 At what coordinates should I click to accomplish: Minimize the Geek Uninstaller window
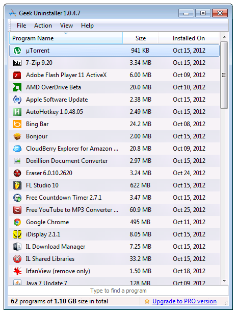click(186, 13)
